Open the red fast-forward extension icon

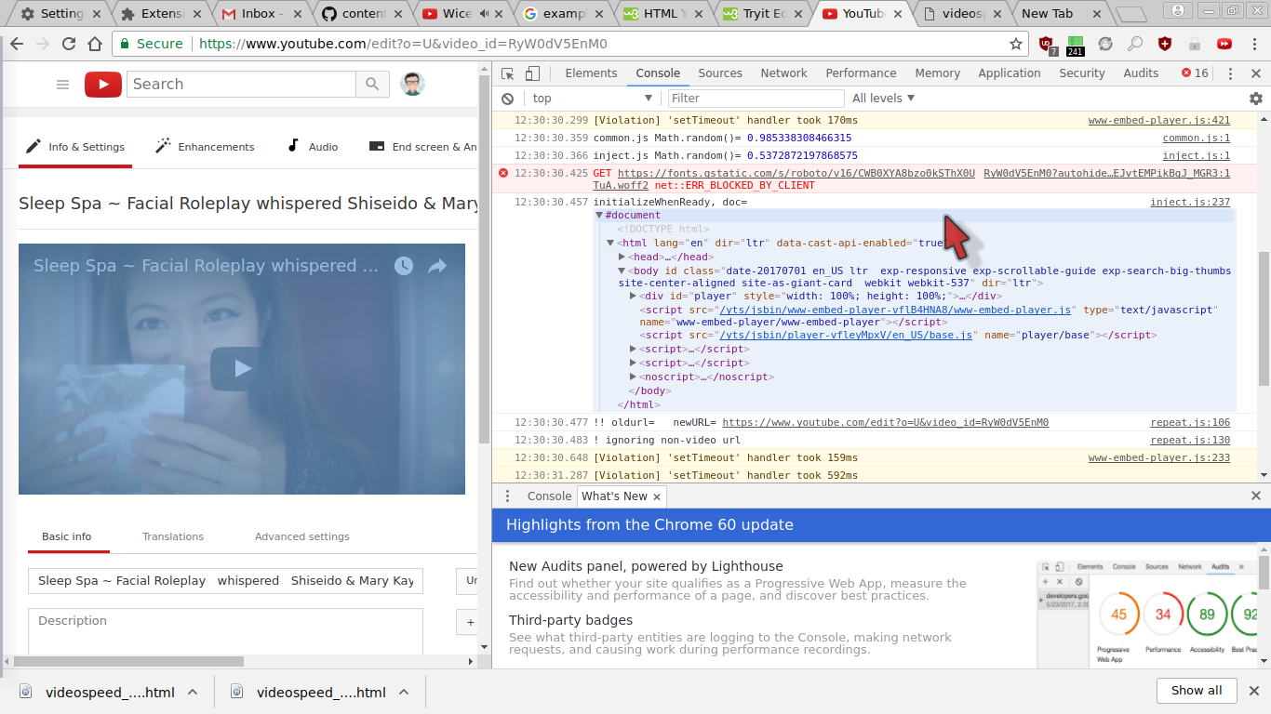click(x=1226, y=43)
